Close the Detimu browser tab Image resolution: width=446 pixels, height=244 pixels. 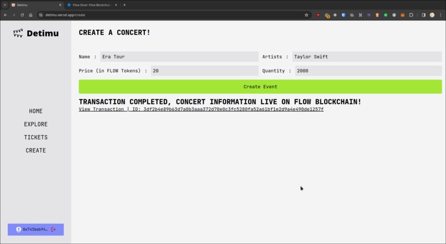(60, 5)
